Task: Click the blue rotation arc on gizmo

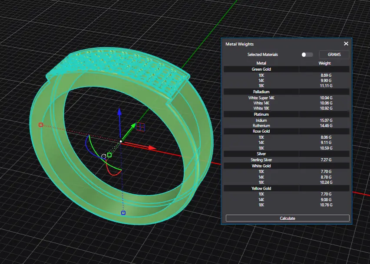Action: click(x=86, y=143)
